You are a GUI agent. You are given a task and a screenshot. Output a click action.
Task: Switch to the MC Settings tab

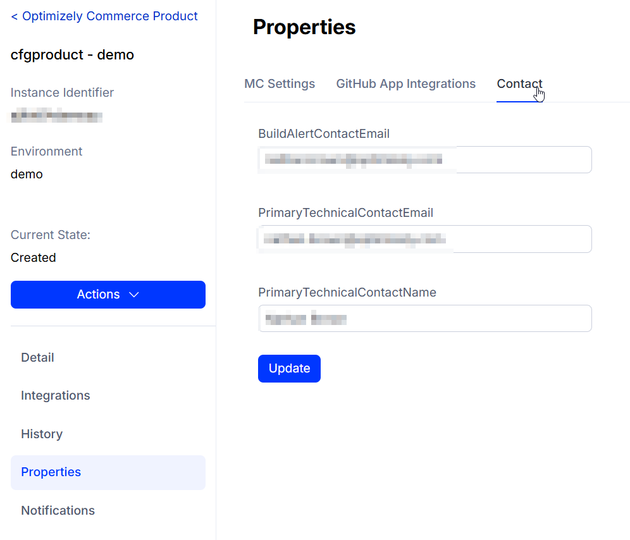(280, 84)
